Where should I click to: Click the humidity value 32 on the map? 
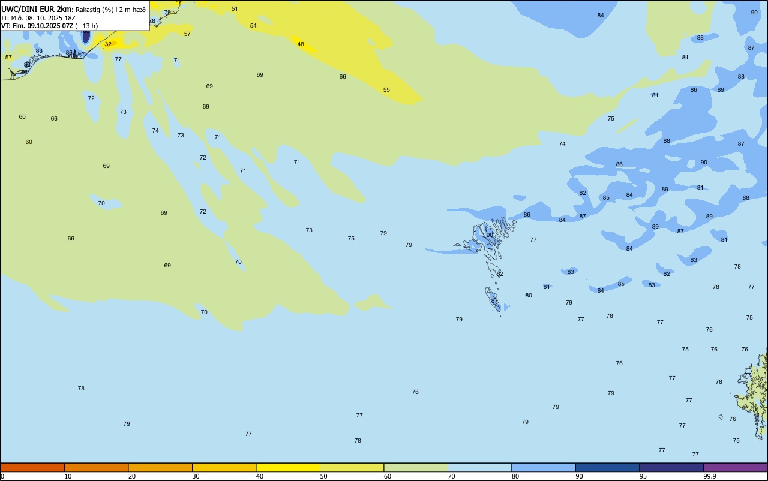pos(108,44)
